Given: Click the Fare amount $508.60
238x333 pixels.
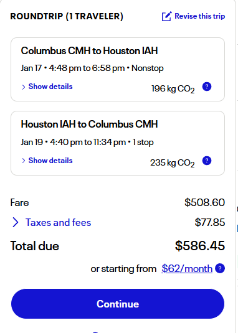Looking at the screenshot, I should tap(204, 202).
